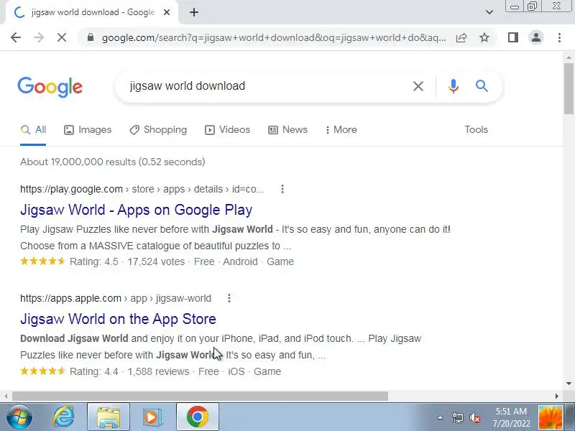Open options menu for App Store result
Image resolution: width=575 pixels, height=431 pixels.
[229, 298]
